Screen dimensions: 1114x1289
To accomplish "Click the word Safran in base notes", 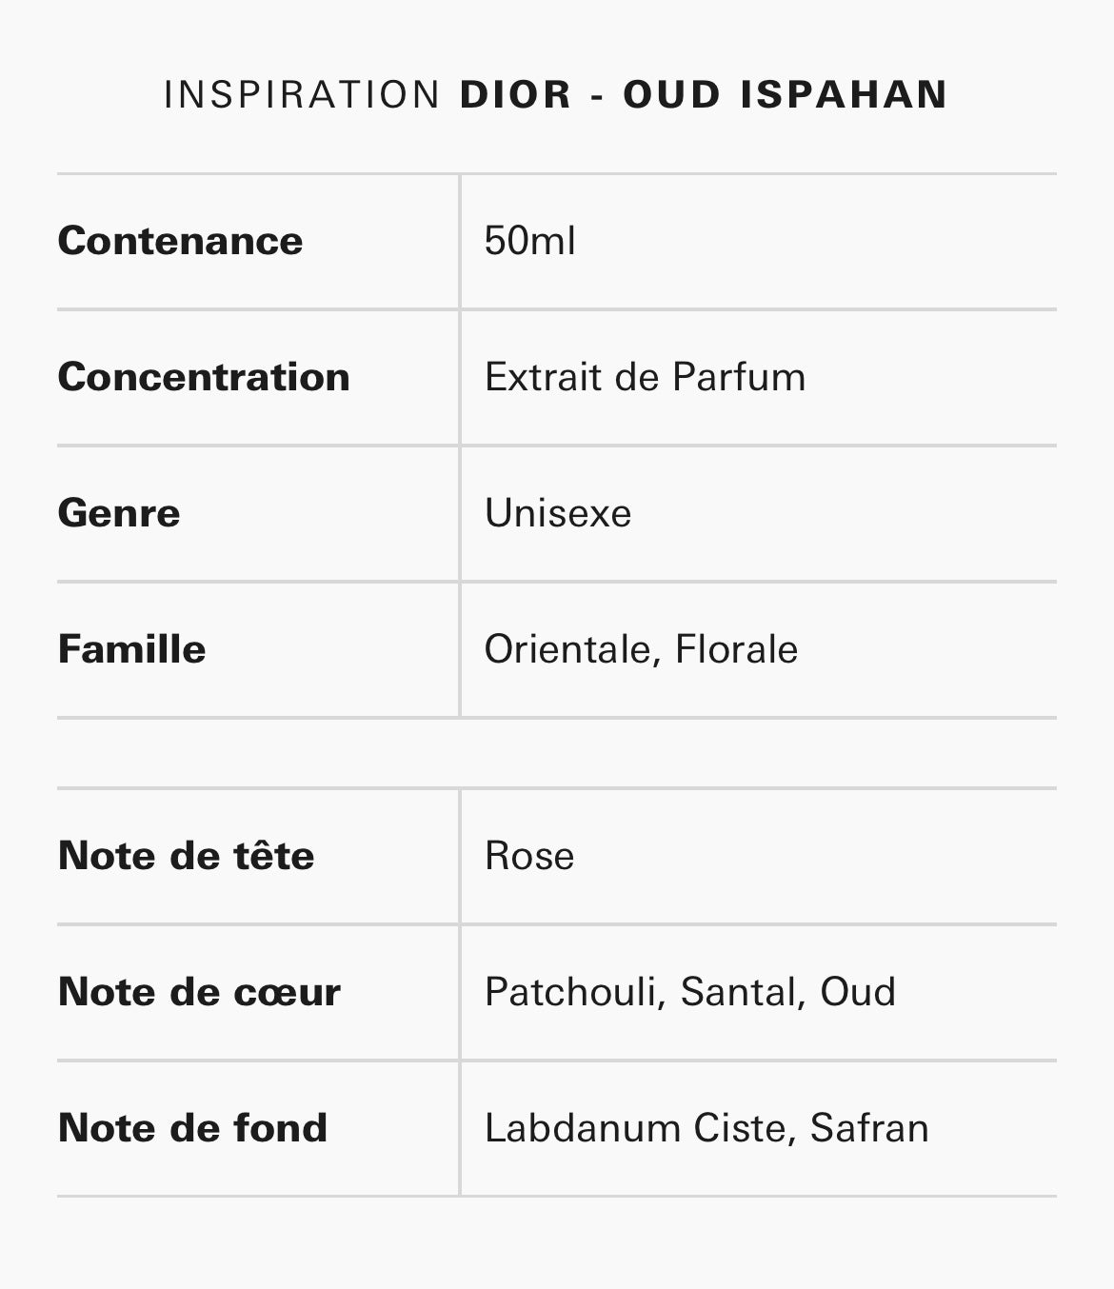I will click(869, 1127).
